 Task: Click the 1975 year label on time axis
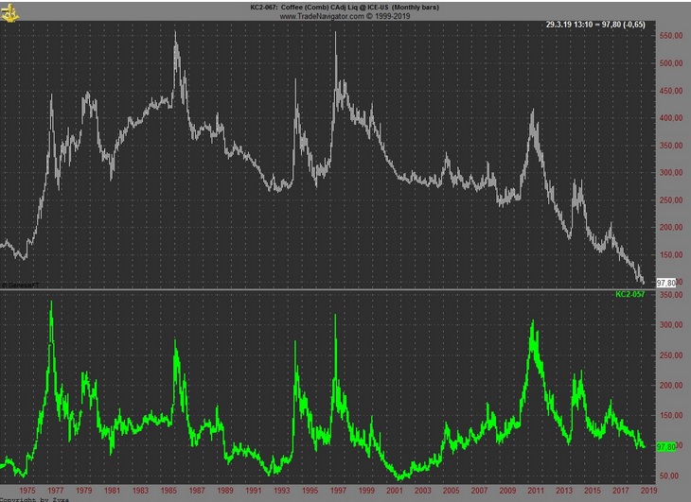point(27,491)
